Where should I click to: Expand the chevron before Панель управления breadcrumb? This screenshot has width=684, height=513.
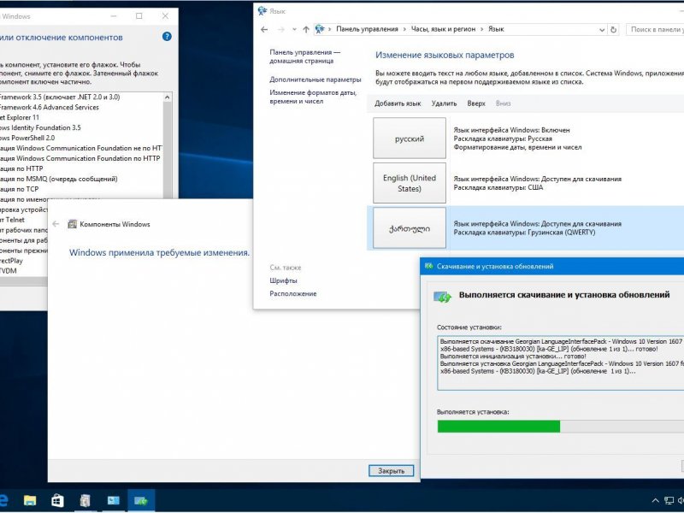coord(330,29)
